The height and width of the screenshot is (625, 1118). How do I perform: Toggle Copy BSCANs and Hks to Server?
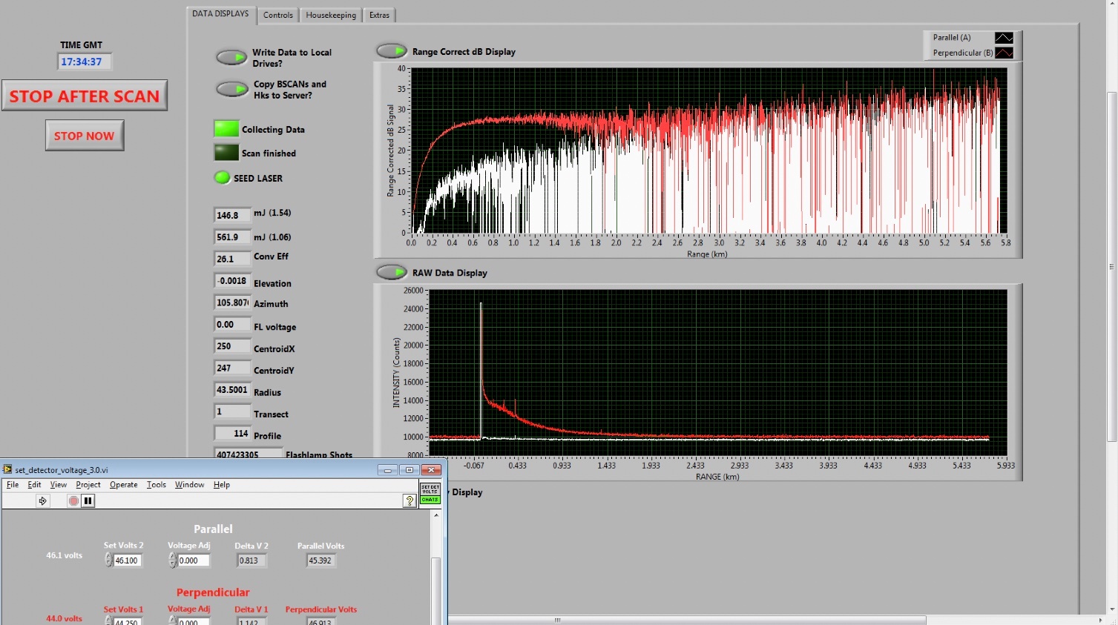231,89
